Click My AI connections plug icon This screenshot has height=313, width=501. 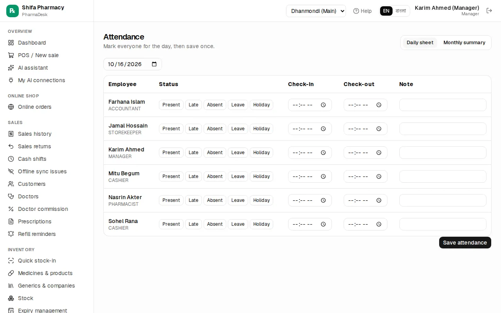tap(11, 80)
